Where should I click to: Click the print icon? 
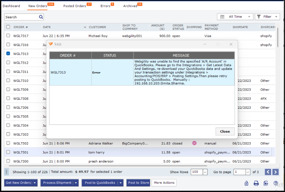click(256, 183)
